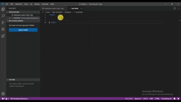The width and height of the screenshot is (181, 102).
Task: Click the opening html tag on line 1
Action: (52, 15)
